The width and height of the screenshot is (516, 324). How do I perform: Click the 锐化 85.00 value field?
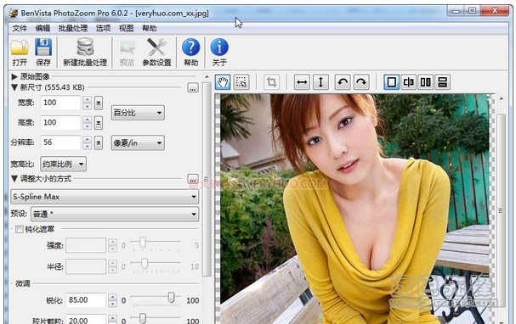(86, 300)
